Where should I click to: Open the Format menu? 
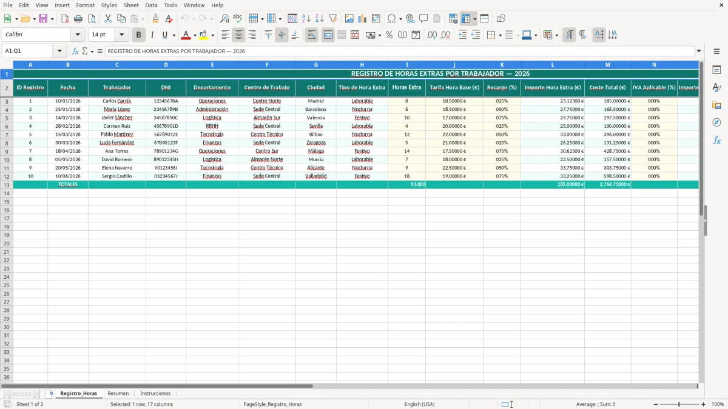85,5
